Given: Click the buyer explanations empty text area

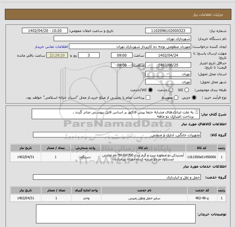Looking at the screenshot, I should pyautogui.click(x=116, y=214).
